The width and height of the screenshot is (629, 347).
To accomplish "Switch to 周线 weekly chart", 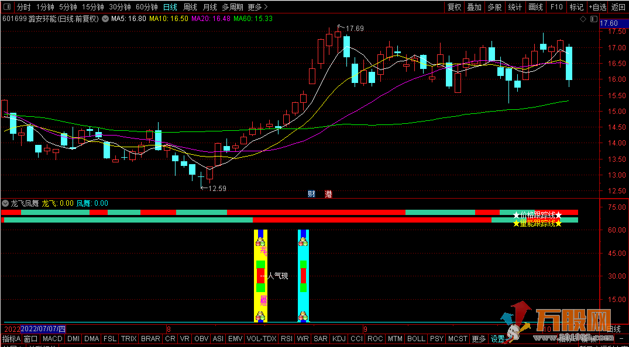I will 190,7.
